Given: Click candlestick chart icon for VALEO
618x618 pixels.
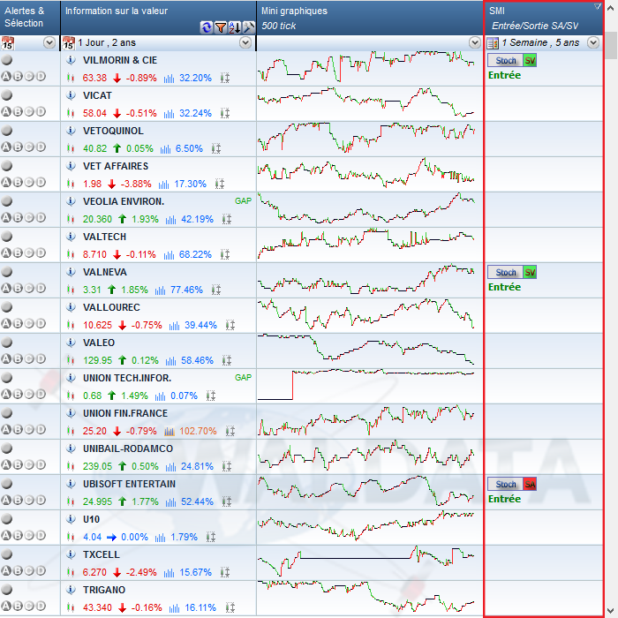Looking at the screenshot, I should pyautogui.click(x=71, y=360).
